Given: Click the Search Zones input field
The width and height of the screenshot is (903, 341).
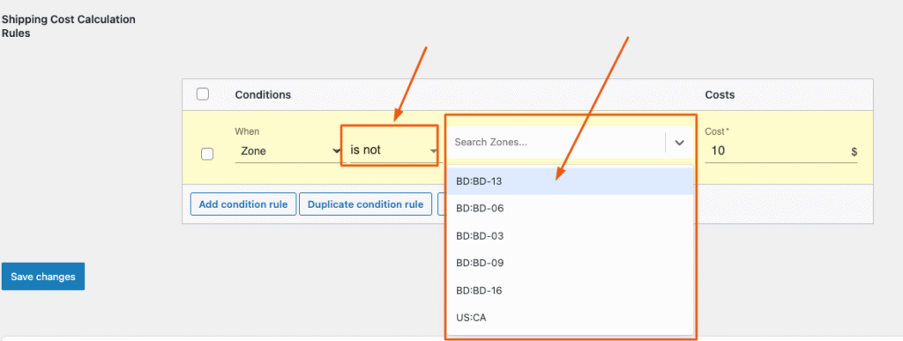Looking at the screenshot, I should [x=556, y=142].
